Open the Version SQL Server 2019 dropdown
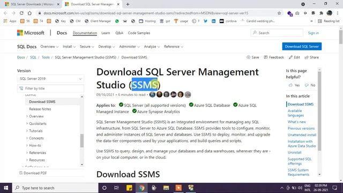This screenshot has width=343, height=193. (50, 79)
